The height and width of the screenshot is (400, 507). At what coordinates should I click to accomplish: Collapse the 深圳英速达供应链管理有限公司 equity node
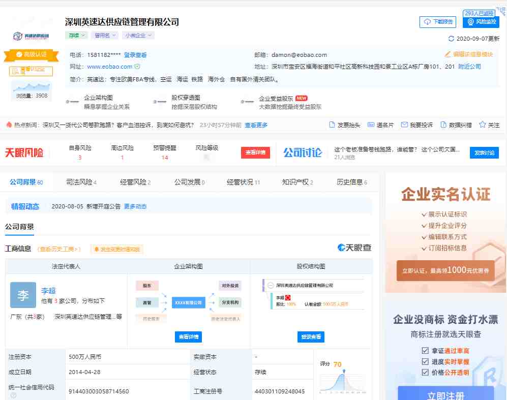point(271,286)
